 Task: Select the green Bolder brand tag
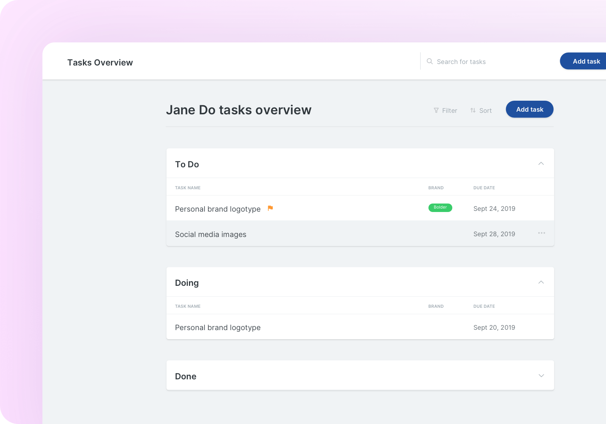[440, 207]
